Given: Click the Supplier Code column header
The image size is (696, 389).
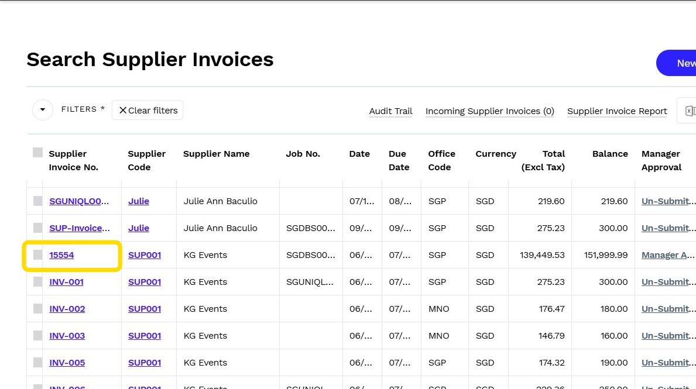Looking at the screenshot, I should point(146,160).
